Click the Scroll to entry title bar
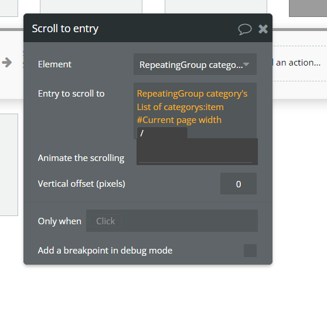 148,28
